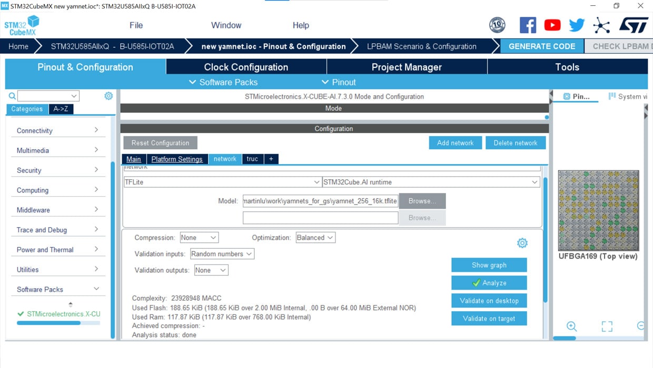
Task: Click the ST logo icon
Action: click(x=633, y=25)
